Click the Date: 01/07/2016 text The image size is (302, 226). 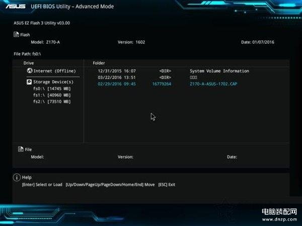point(258,42)
